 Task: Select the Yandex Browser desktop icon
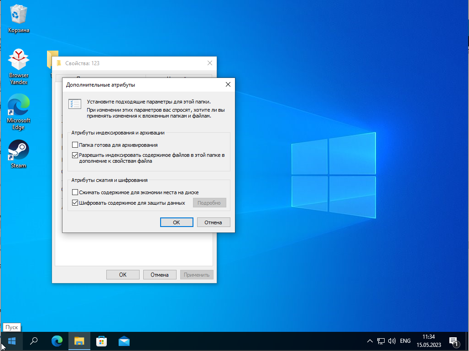(x=19, y=67)
